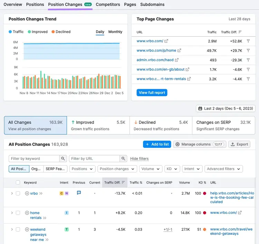Toggle the select-all checkbox in table header
This screenshot has height=244, width=259.
[x=18, y=182]
